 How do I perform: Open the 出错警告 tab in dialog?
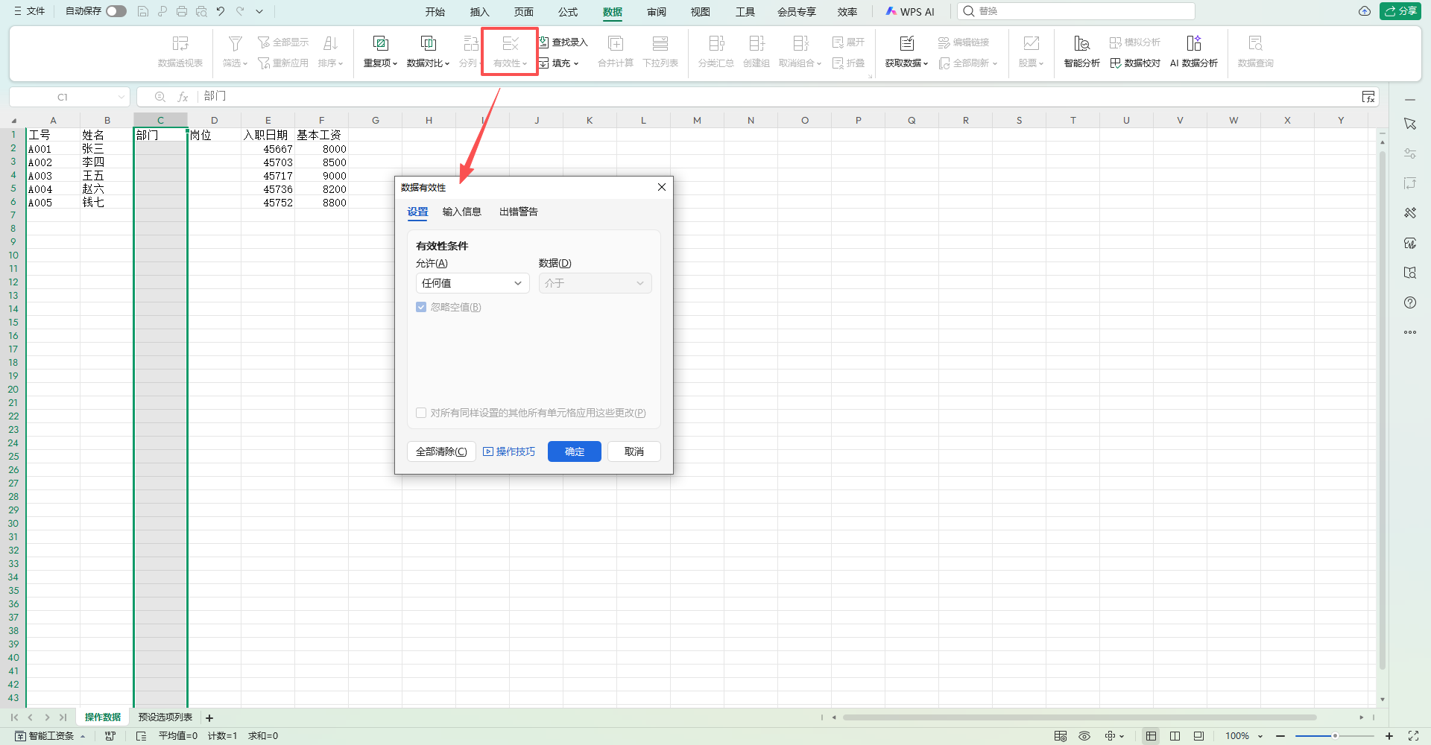click(519, 212)
